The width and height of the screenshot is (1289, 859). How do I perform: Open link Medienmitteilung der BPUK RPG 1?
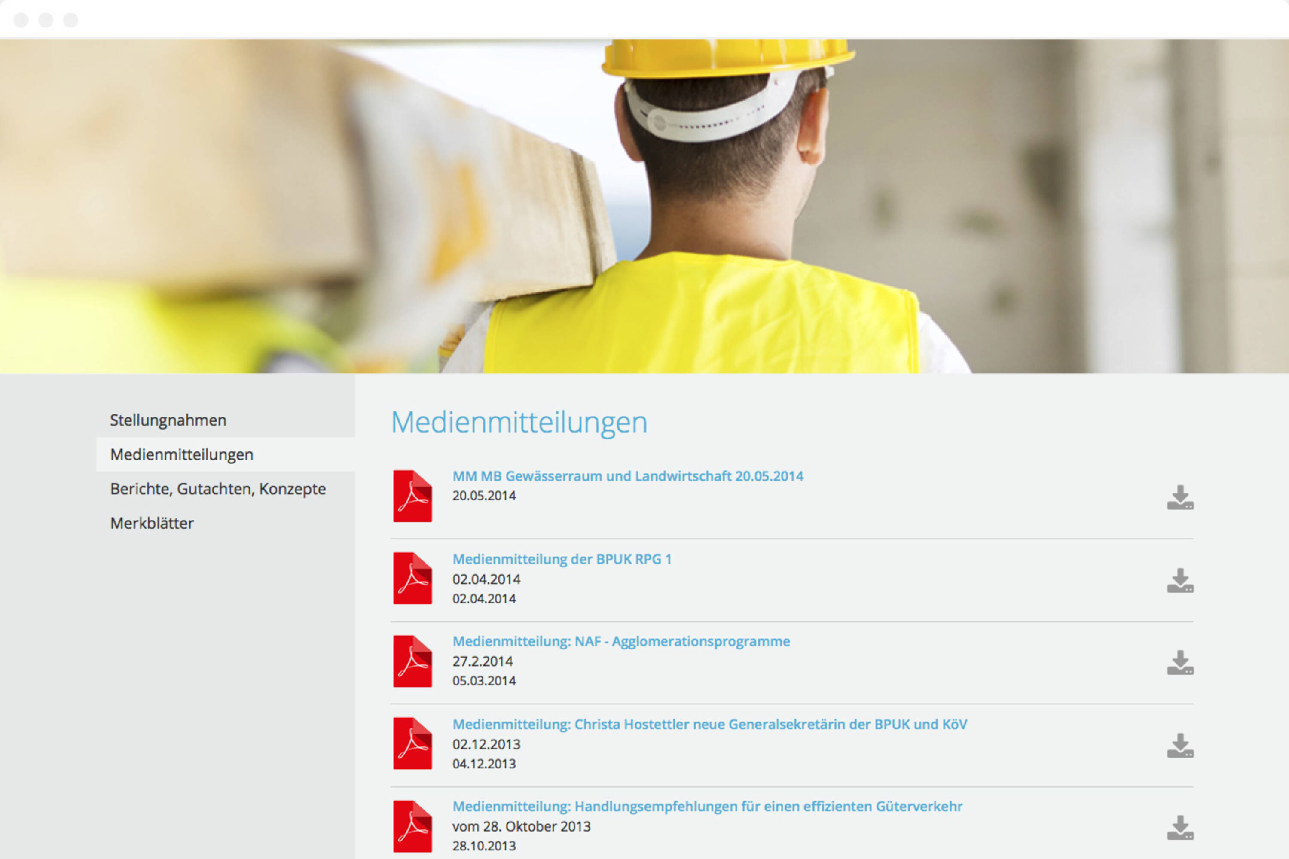click(x=562, y=559)
